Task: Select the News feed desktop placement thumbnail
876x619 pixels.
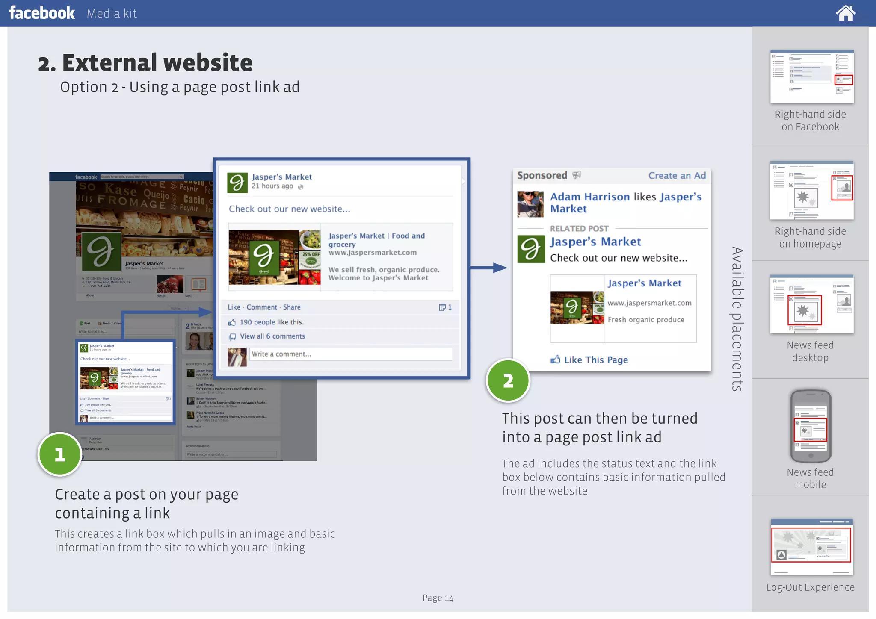Action: click(x=812, y=304)
